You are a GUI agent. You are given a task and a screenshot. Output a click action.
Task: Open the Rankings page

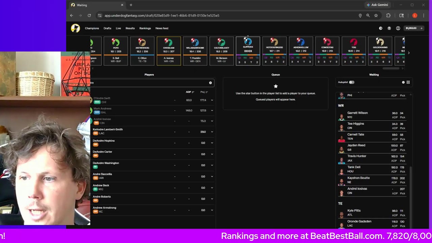[x=145, y=28]
